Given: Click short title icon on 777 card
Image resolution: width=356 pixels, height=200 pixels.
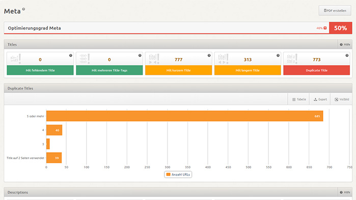Looking at the screenshot, I should [x=154, y=59].
